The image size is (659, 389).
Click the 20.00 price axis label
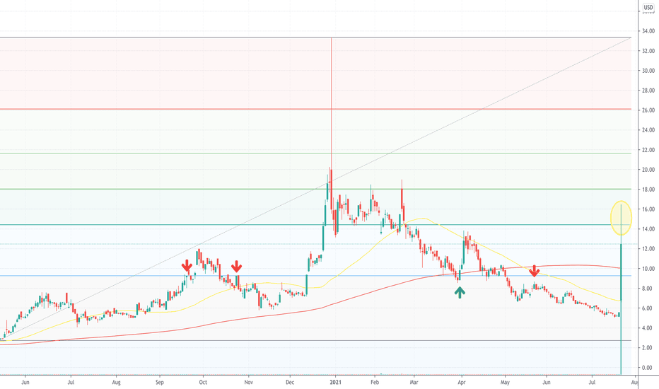[648, 170]
